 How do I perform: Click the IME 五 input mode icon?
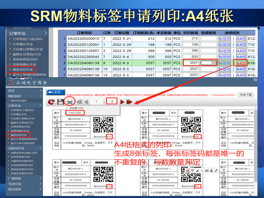click(188, 170)
